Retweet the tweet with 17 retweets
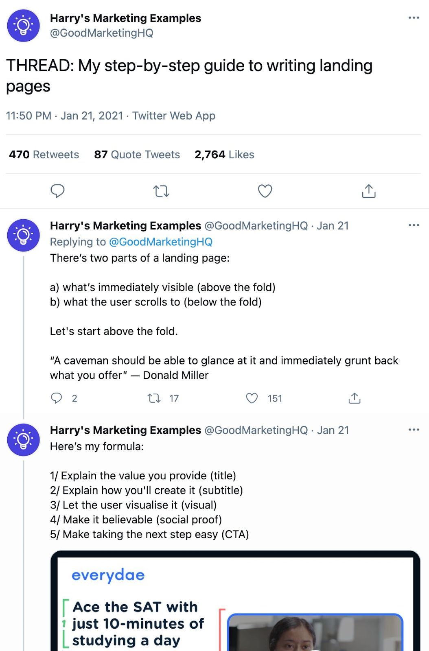 (154, 398)
